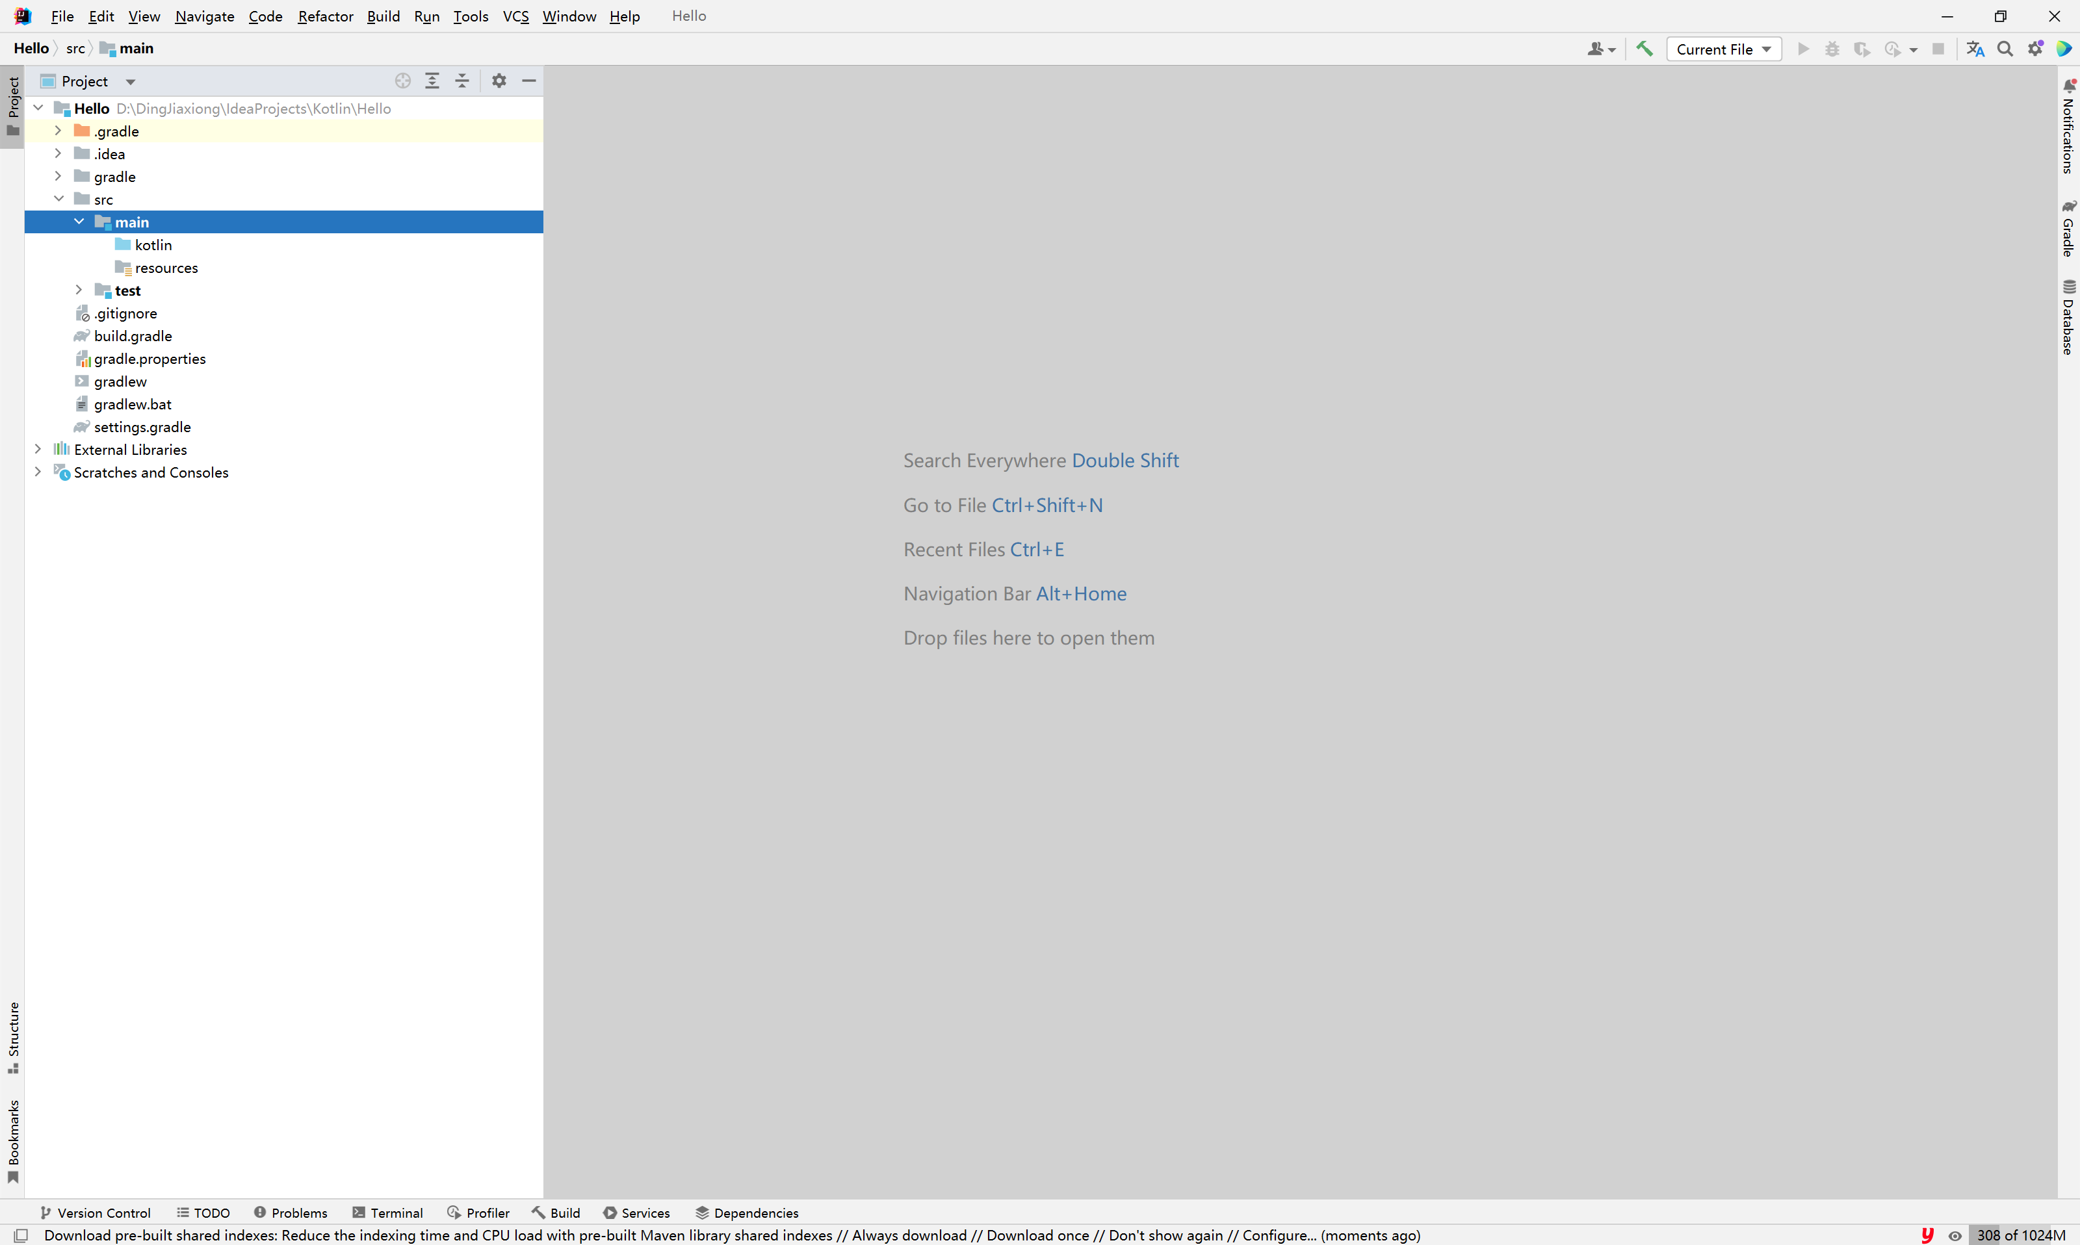Screen dimensions: 2080x1245
Task: Switch to the Terminal tab
Action: pos(387,1213)
